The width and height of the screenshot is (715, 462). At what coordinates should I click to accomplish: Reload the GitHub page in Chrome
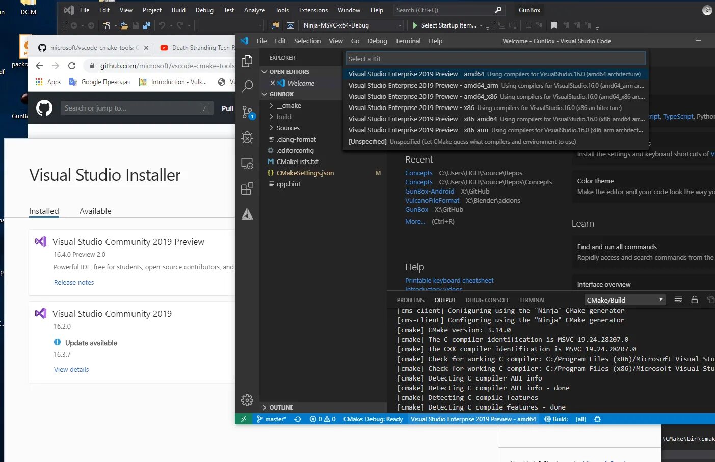[72, 66]
